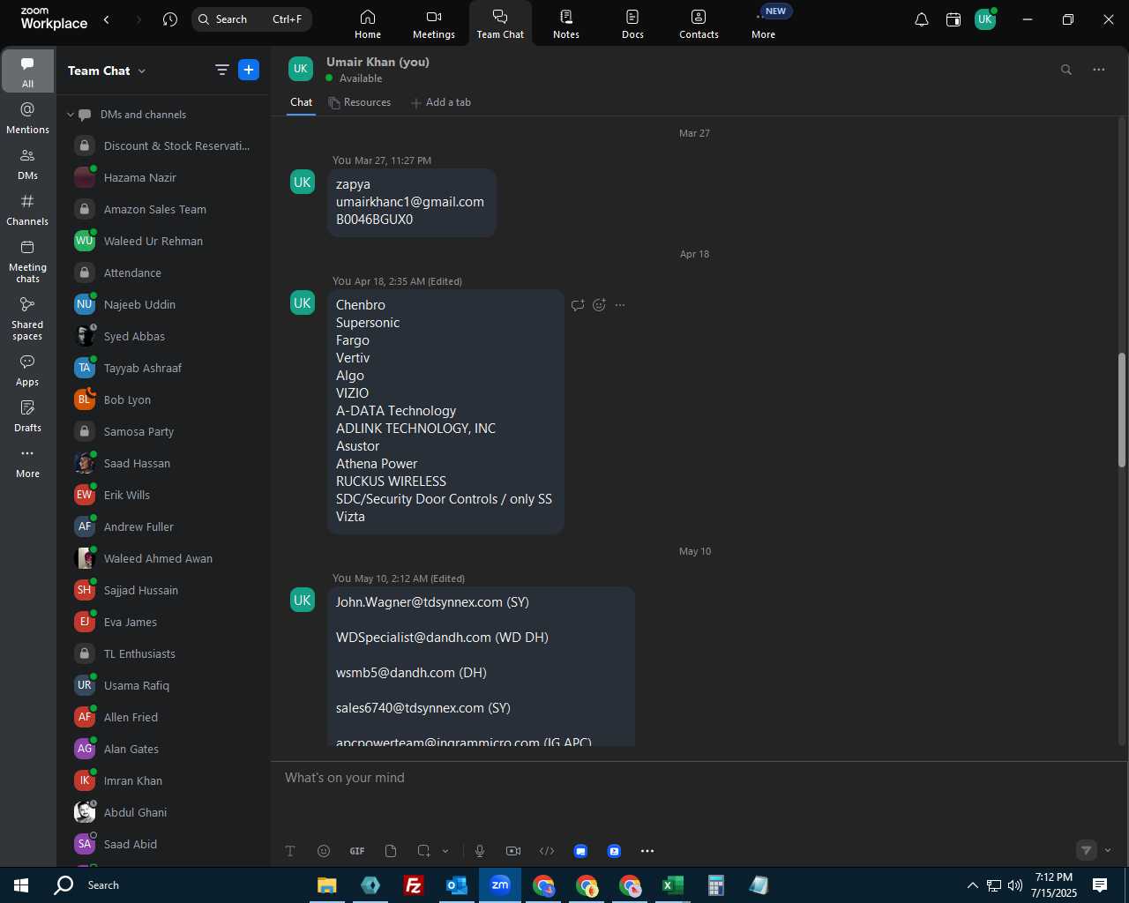Open the Bob Lyon chat
The height and width of the screenshot is (903, 1129).
click(163, 399)
